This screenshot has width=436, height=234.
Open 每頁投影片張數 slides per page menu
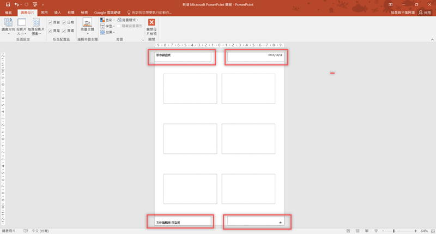[36, 26]
